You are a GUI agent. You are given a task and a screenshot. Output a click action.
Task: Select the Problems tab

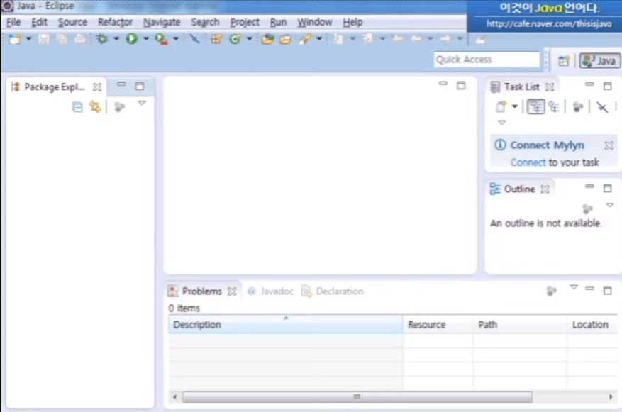pyautogui.click(x=202, y=291)
